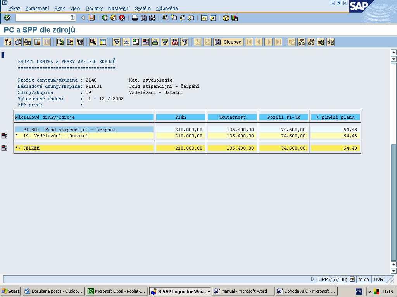Go to previous page icon in standard toolbar
The height and width of the screenshot is (297, 397).
click(x=174, y=18)
